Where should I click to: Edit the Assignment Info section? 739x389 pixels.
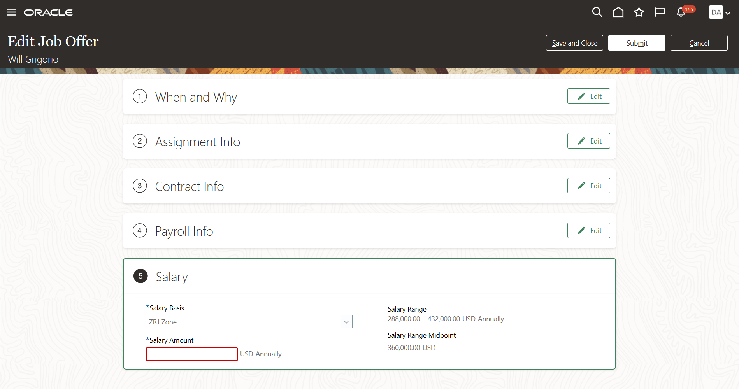[588, 141]
